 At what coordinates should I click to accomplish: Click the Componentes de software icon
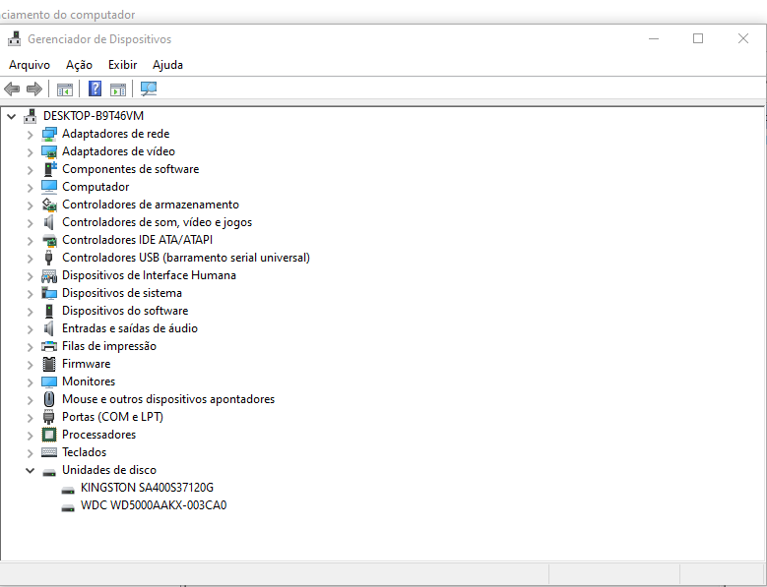pyautogui.click(x=50, y=169)
